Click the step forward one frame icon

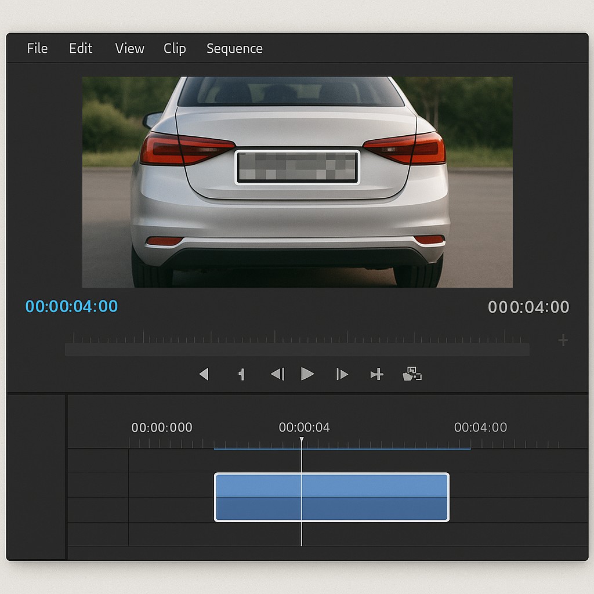[x=342, y=374]
